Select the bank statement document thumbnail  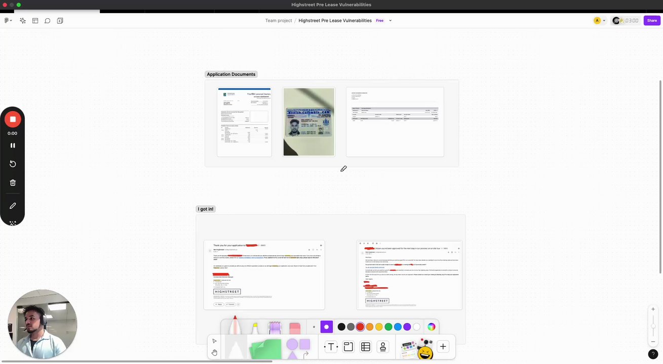click(244, 122)
